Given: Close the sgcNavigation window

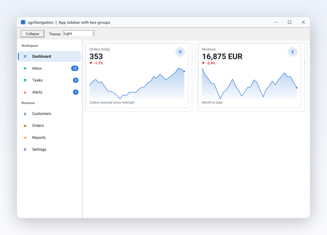Looking at the screenshot, I should click(303, 22).
